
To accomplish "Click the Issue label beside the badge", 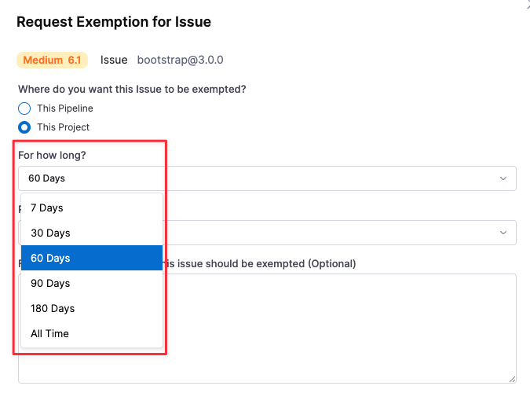I will [x=114, y=60].
